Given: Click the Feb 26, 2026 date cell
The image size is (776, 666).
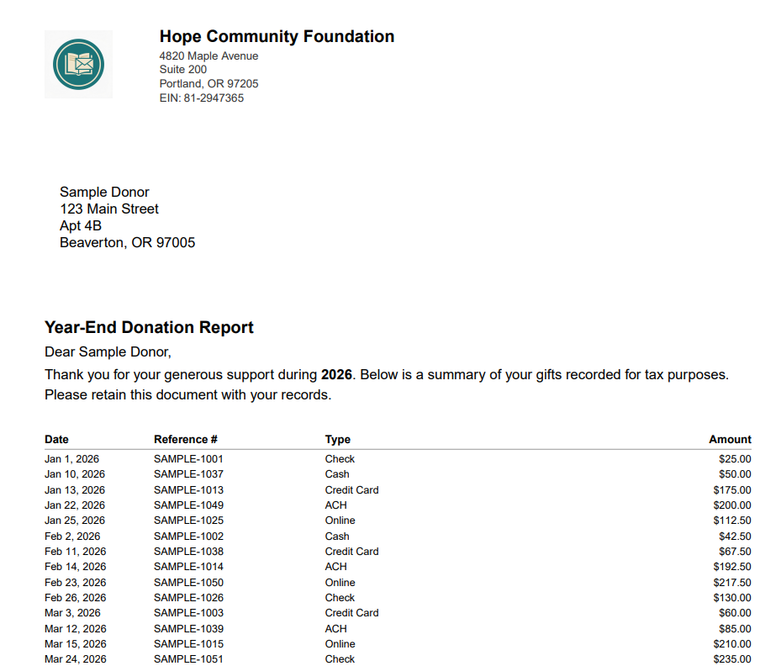Looking at the screenshot, I should coord(75,598).
